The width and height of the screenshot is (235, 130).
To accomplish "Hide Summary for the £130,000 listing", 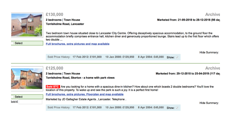I will point(209,52).
